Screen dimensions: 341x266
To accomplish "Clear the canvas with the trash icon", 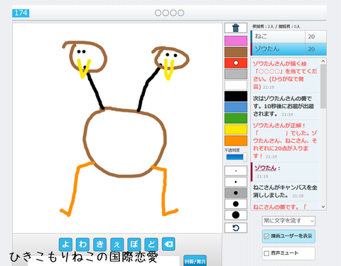I will [236, 28].
